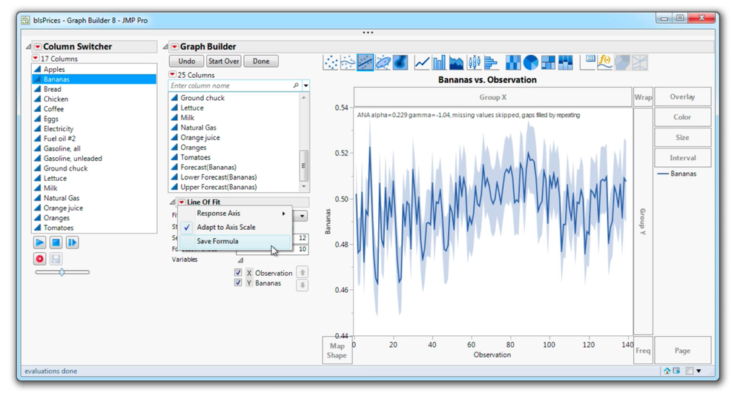The image size is (740, 413).
Task: Choose Save Formula from the menu
Action: click(x=217, y=241)
